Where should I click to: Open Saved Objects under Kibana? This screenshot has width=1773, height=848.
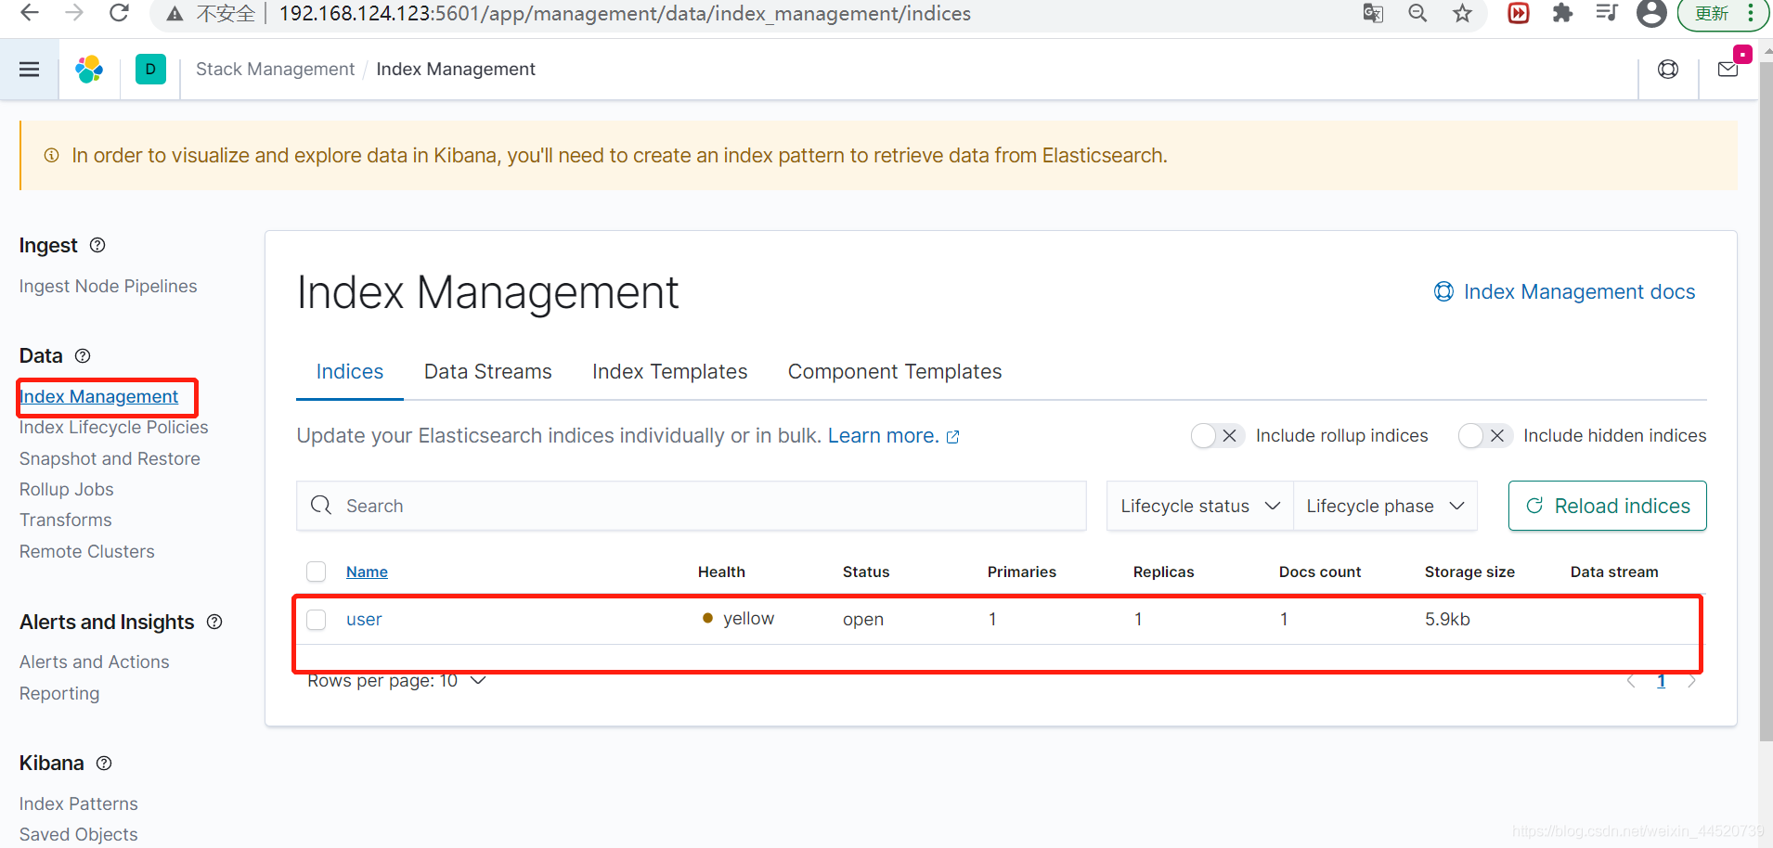[x=78, y=834]
